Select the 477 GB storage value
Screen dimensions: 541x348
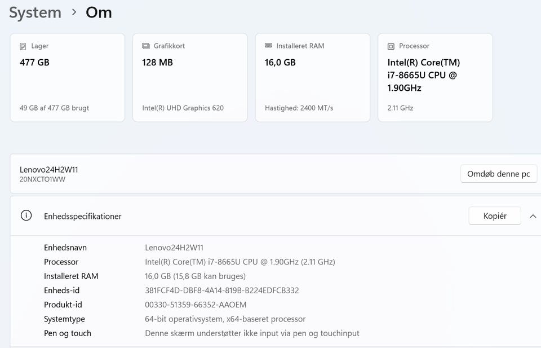[x=34, y=63]
